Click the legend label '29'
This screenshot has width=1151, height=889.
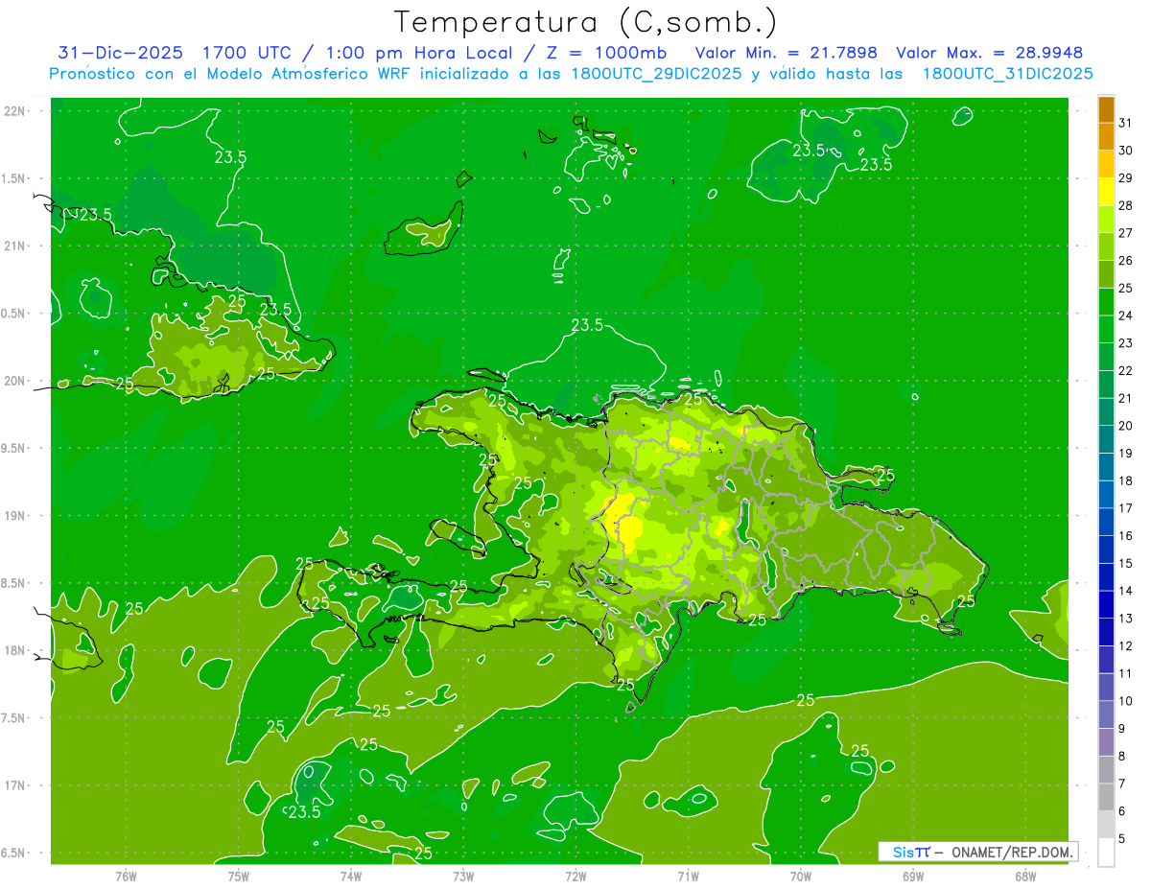[x=1126, y=177]
